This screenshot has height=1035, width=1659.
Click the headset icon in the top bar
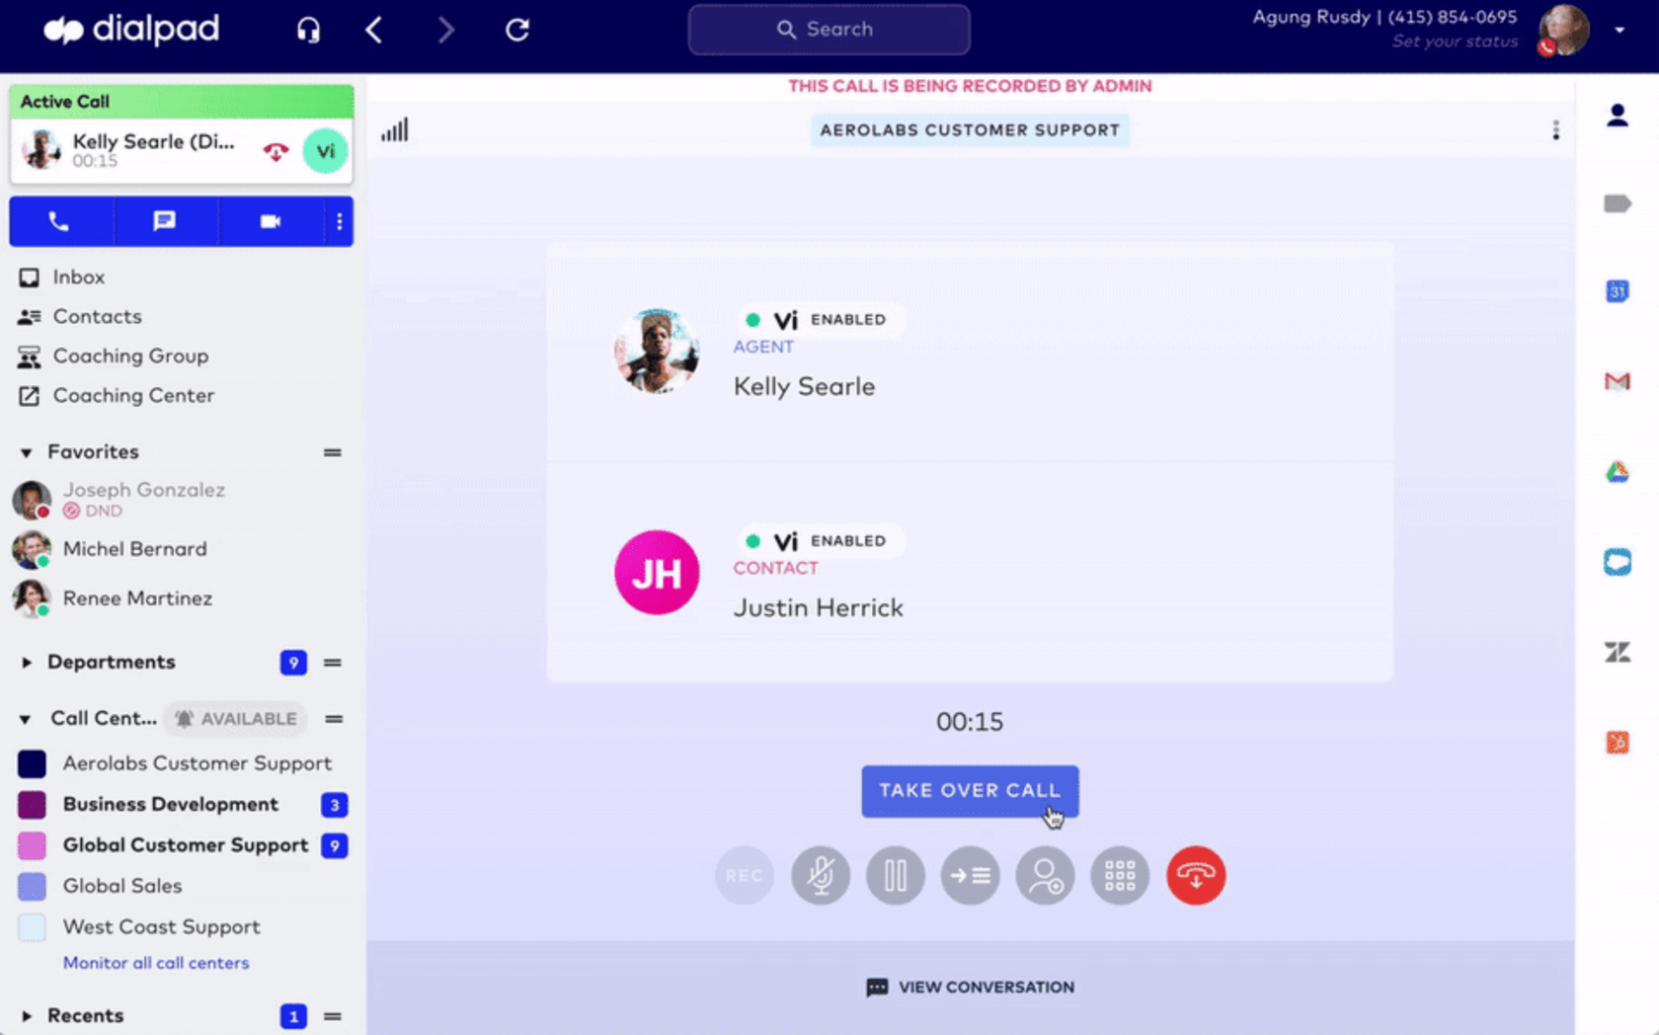(308, 30)
